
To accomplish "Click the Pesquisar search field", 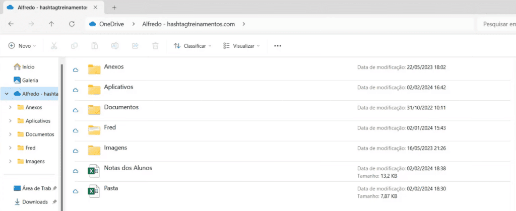I will click(496, 24).
